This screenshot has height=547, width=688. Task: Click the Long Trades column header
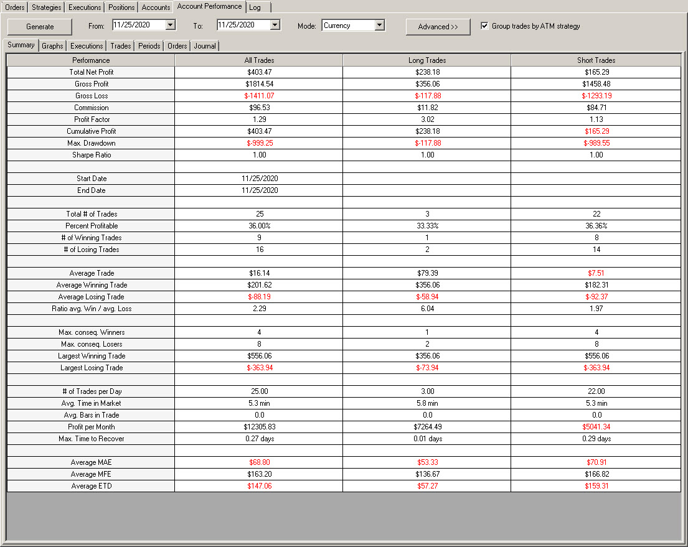[x=427, y=60]
